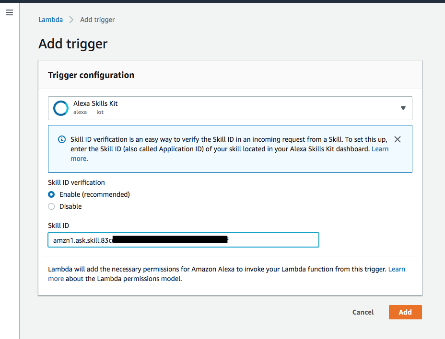Open the trigger source selection dropdown
The image size is (445, 339).
point(229,108)
